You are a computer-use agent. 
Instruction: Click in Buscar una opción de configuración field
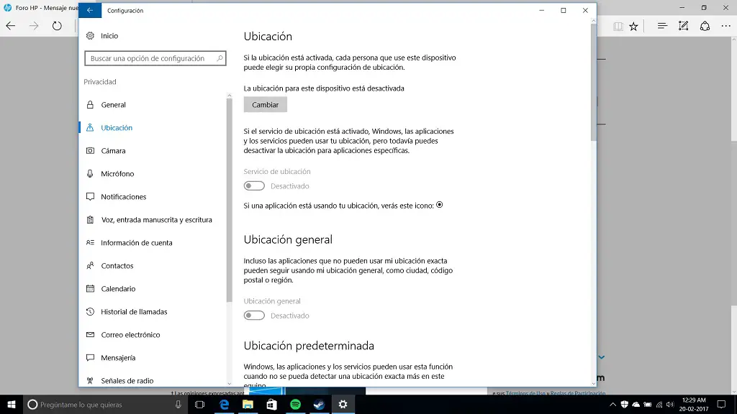[155, 58]
